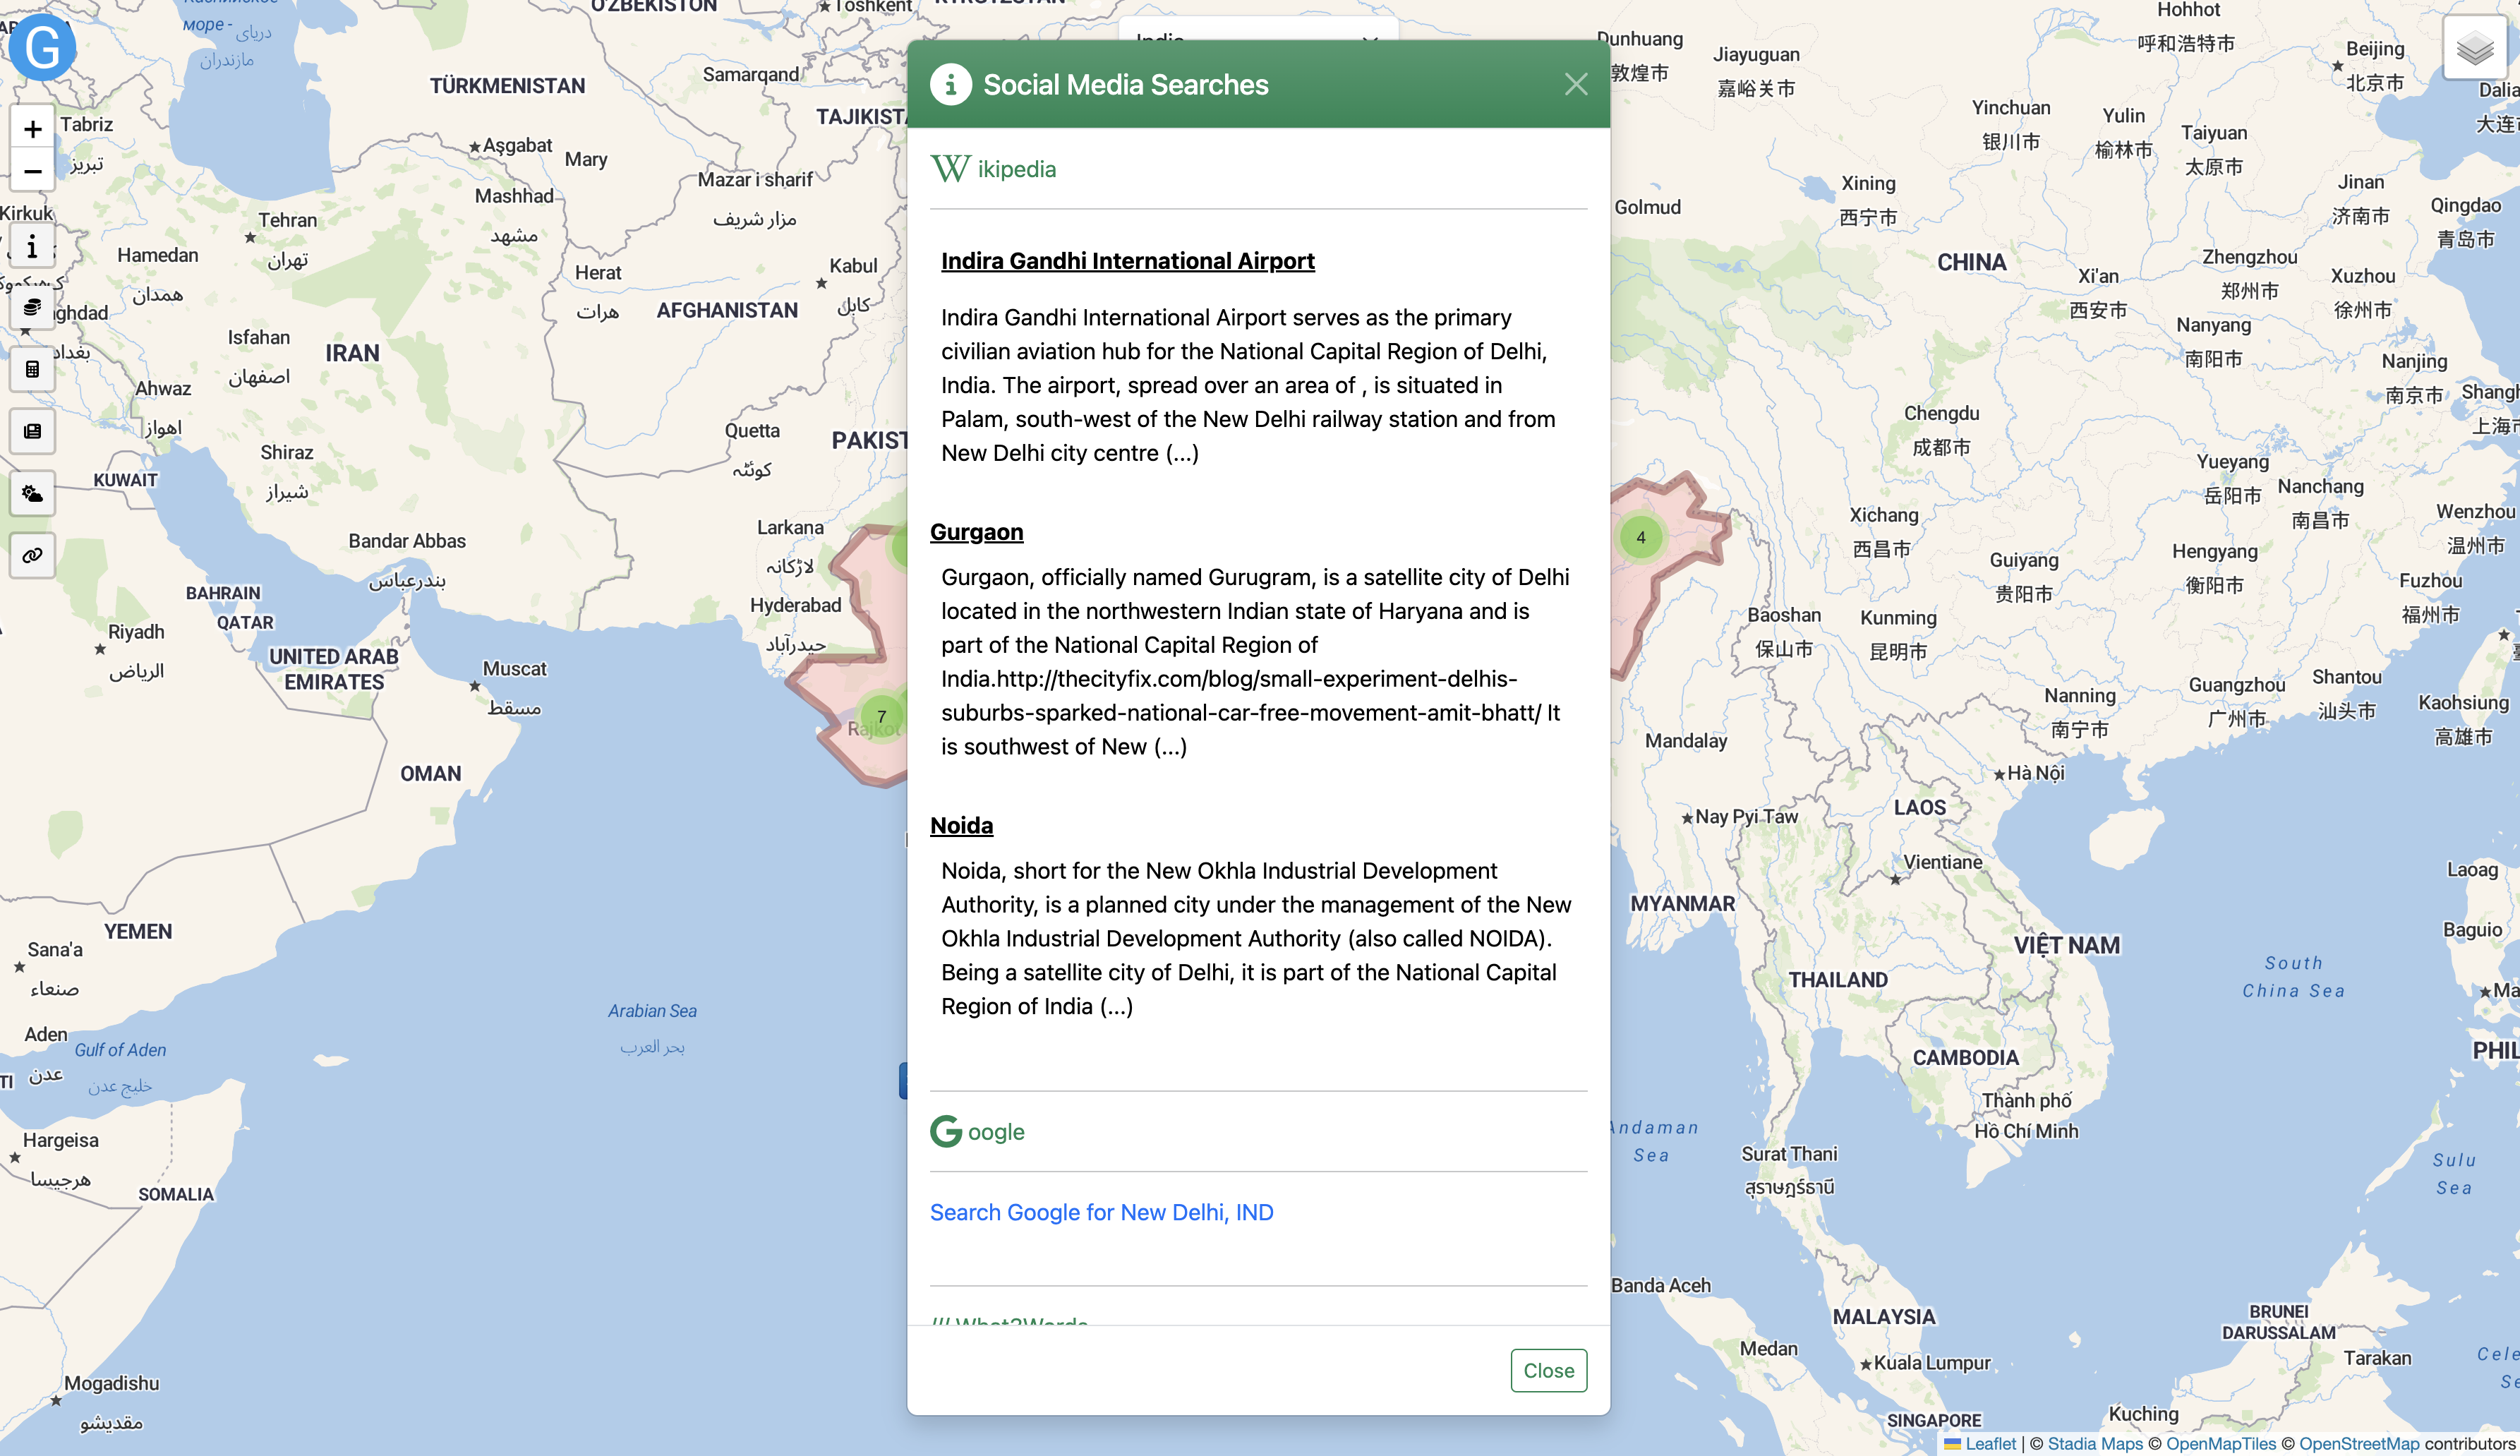The height and width of the screenshot is (1456, 2520).
Task: Click the cluster marker labeled 4
Action: click(x=1640, y=537)
